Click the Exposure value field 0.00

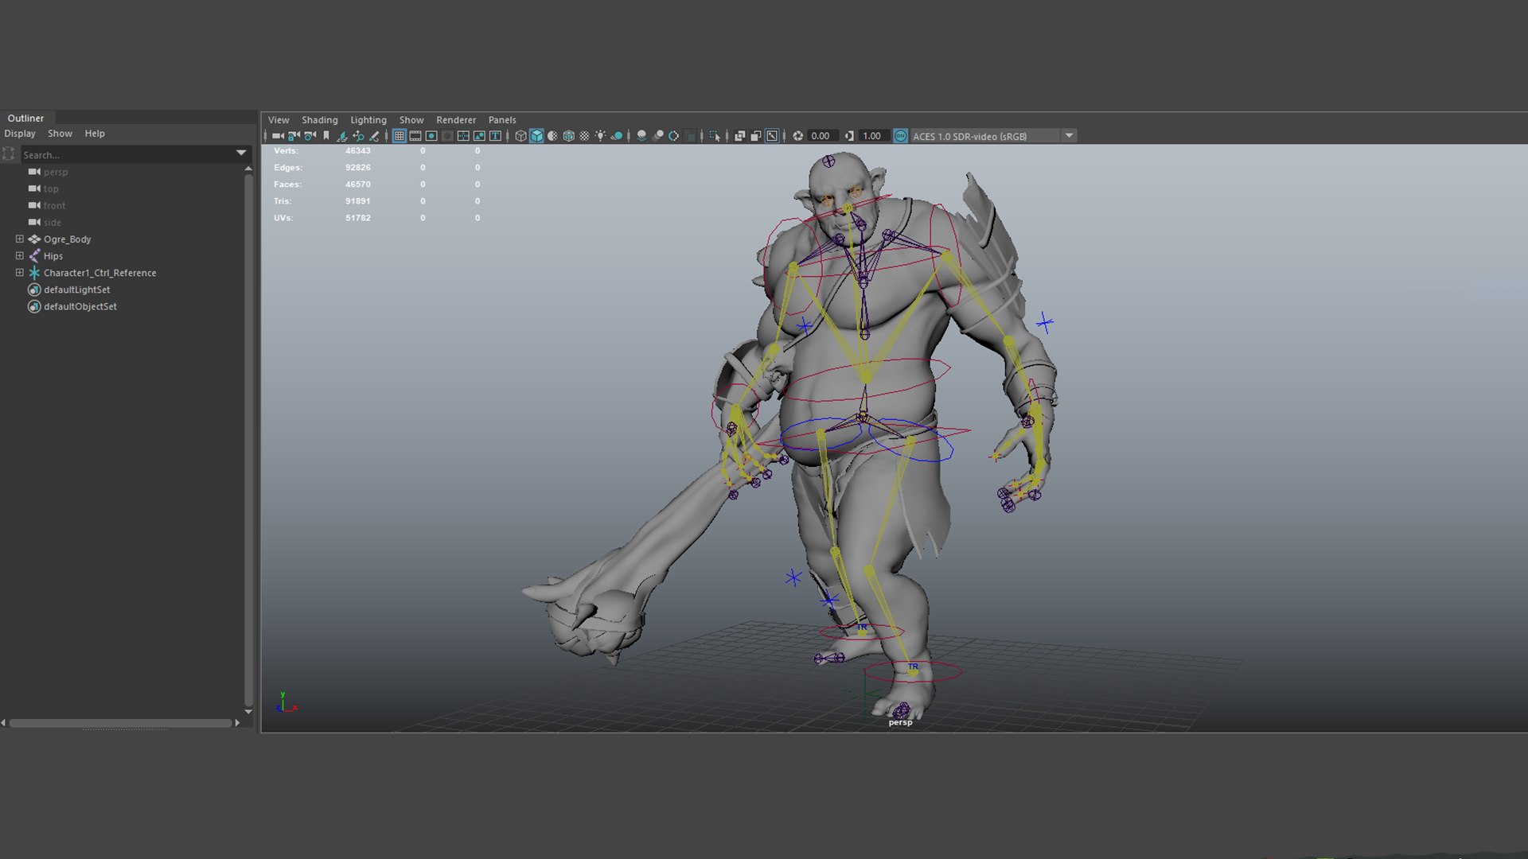[822, 136]
